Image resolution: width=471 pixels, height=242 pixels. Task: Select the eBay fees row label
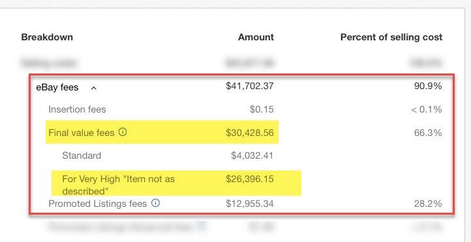[57, 87]
